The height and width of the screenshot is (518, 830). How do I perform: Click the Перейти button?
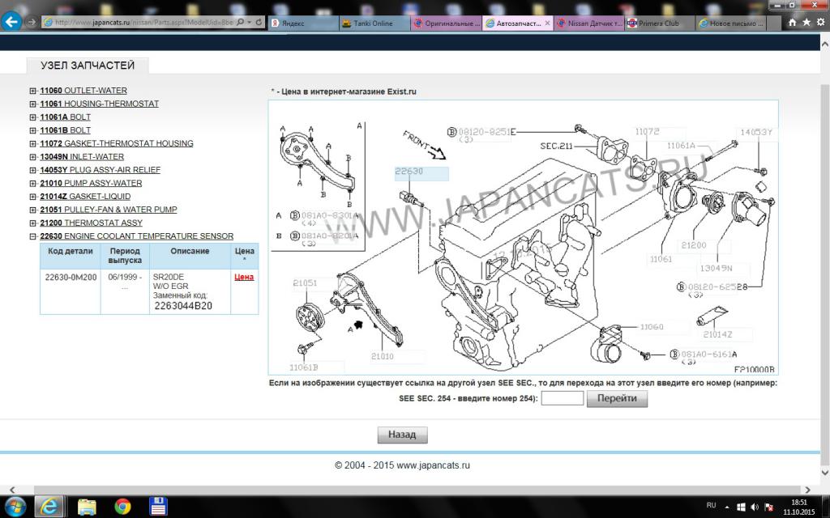tap(617, 398)
